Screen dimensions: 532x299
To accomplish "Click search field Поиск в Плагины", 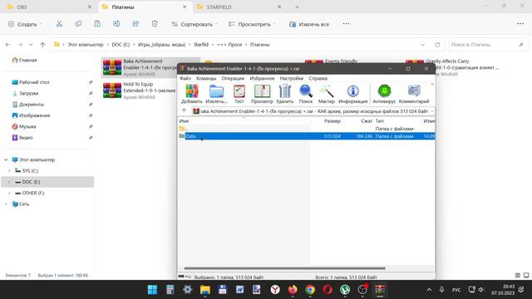I will tap(487, 45).
